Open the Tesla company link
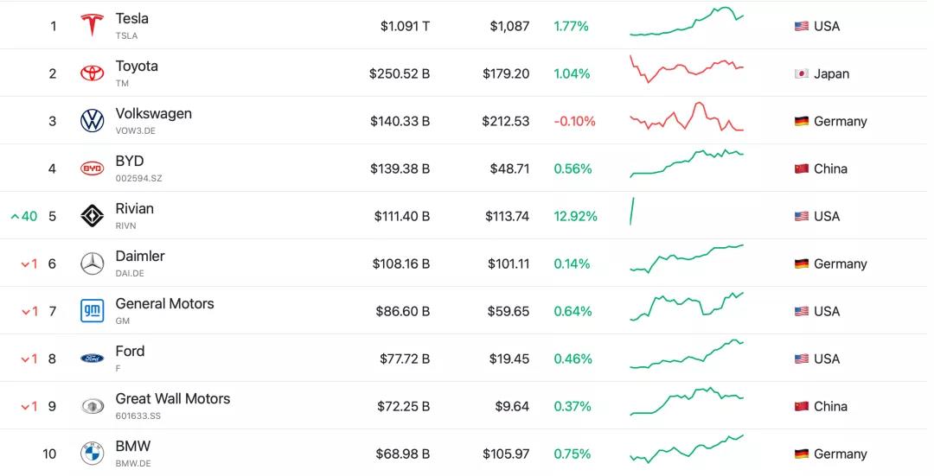Viewport: 934px width, 476px height. 131,19
